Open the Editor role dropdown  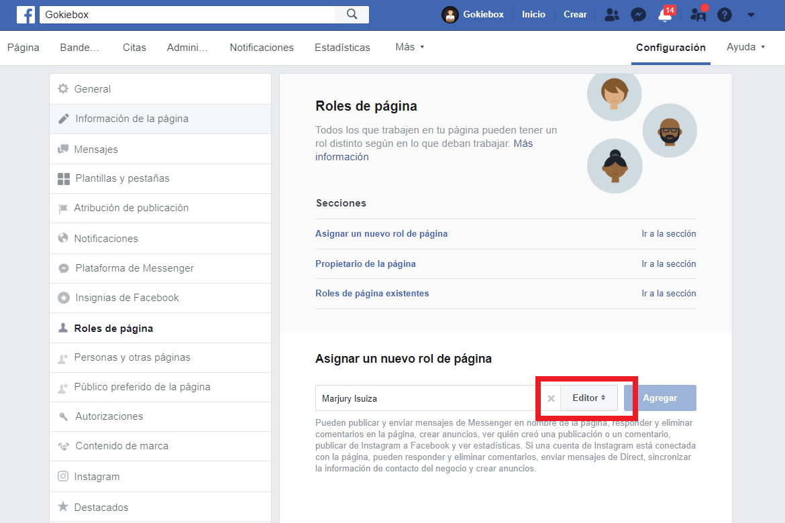589,398
